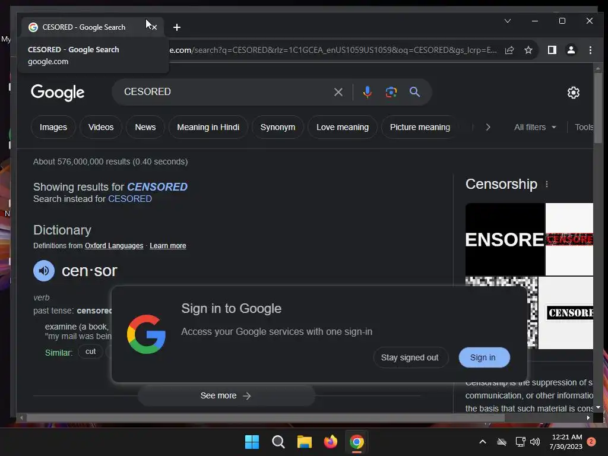
Task: Open Chrome profile menu
Action: 571,50
